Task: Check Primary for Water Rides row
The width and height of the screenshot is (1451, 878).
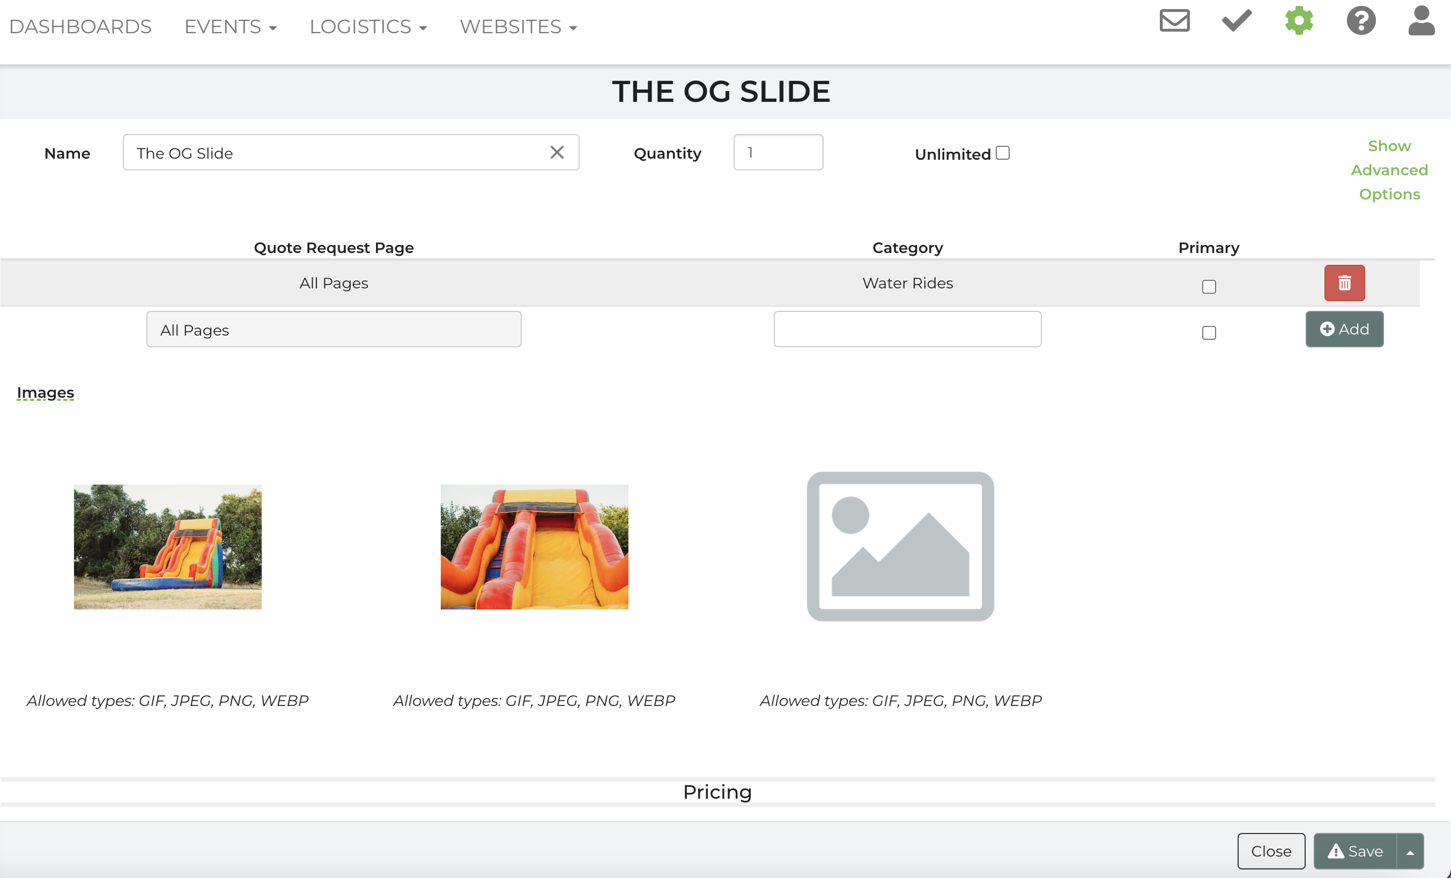Action: coord(1209,287)
